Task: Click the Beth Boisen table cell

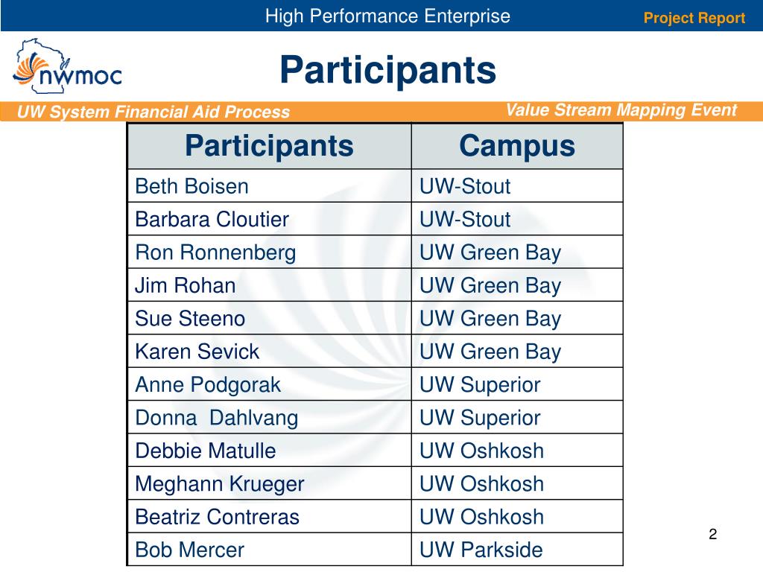Action: coord(269,186)
